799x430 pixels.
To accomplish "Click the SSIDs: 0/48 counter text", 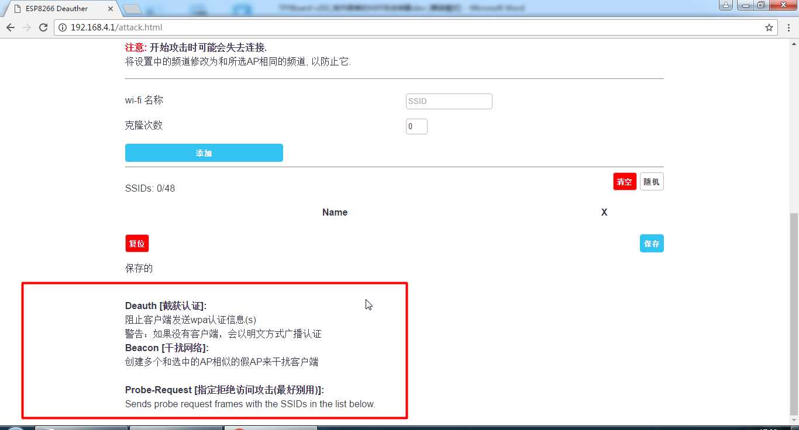I will click(150, 189).
